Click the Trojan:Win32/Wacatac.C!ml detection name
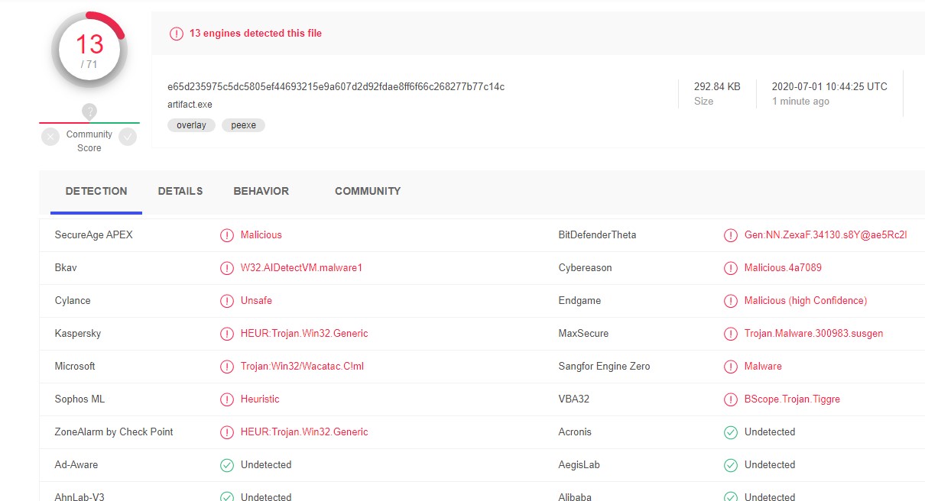The height and width of the screenshot is (501, 925). (302, 367)
